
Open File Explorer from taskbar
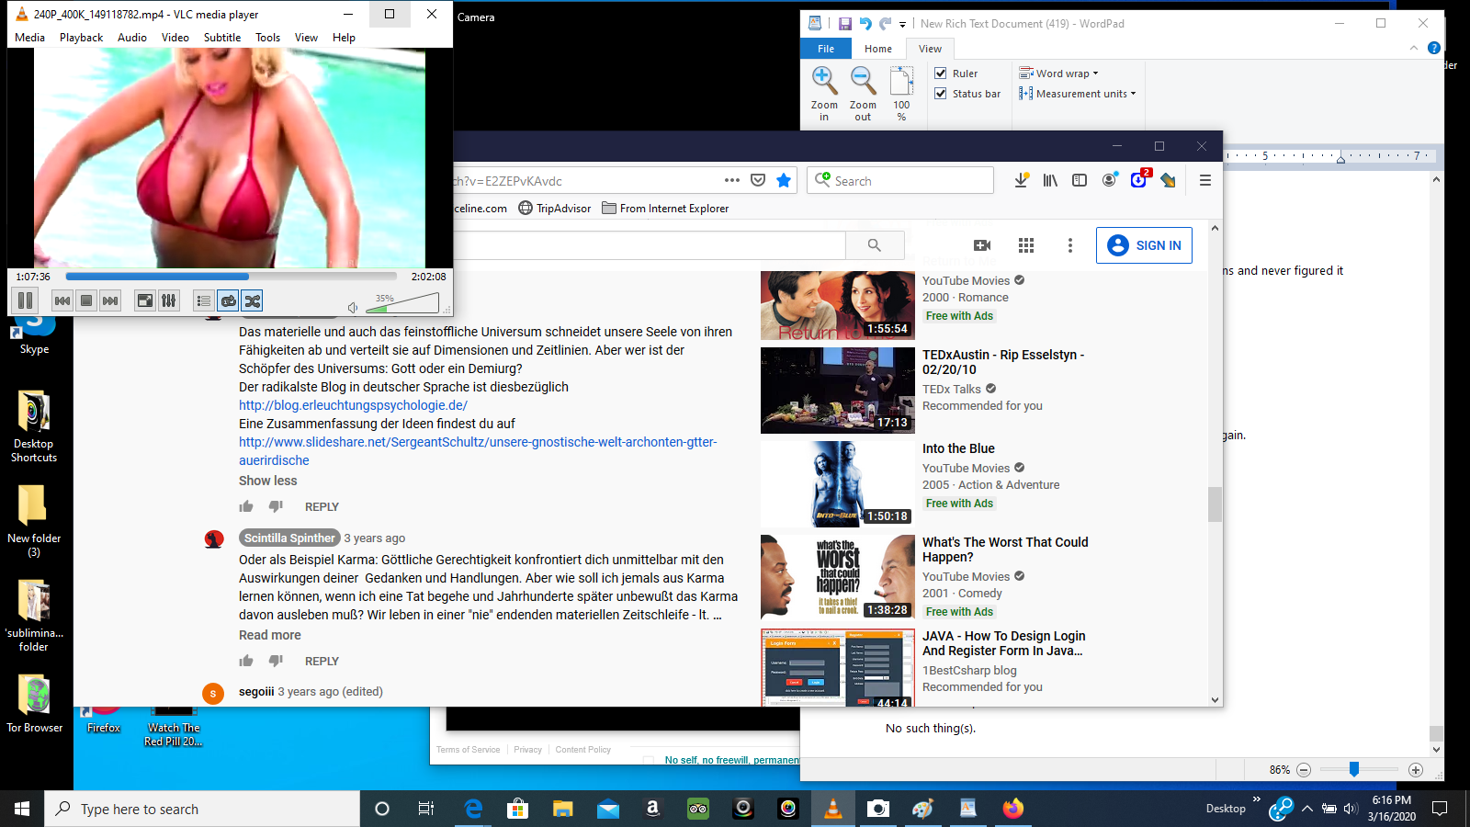(562, 809)
